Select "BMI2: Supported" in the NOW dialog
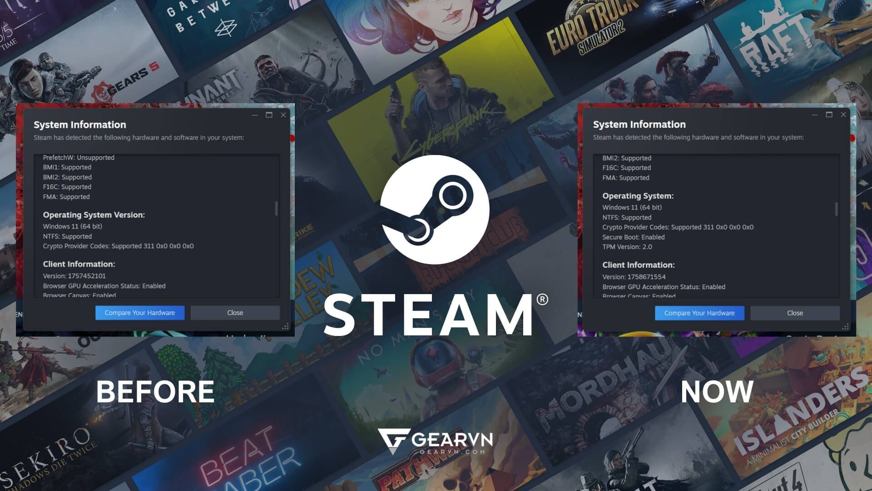 click(x=627, y=158)
